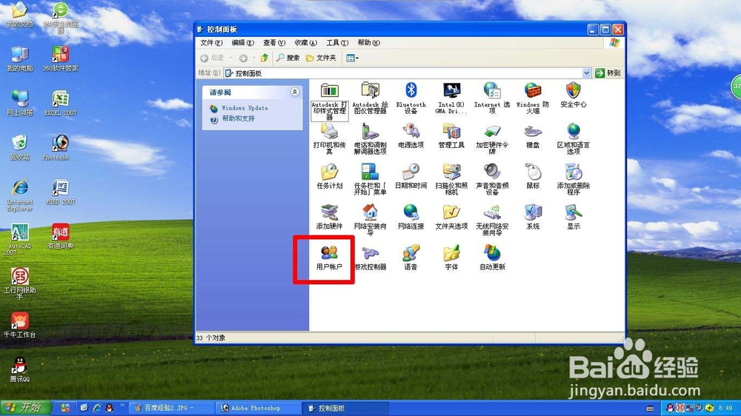Open the 系统 control panel icon
The image size is (741, 416).
click(x=533, y=217)
